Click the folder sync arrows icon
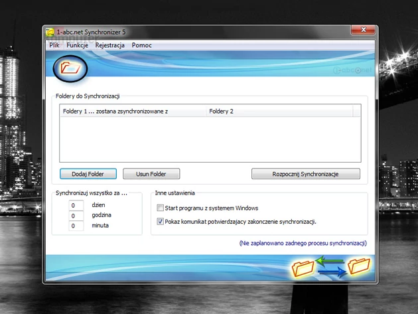418x314 pixels. [x=331, y=267]
